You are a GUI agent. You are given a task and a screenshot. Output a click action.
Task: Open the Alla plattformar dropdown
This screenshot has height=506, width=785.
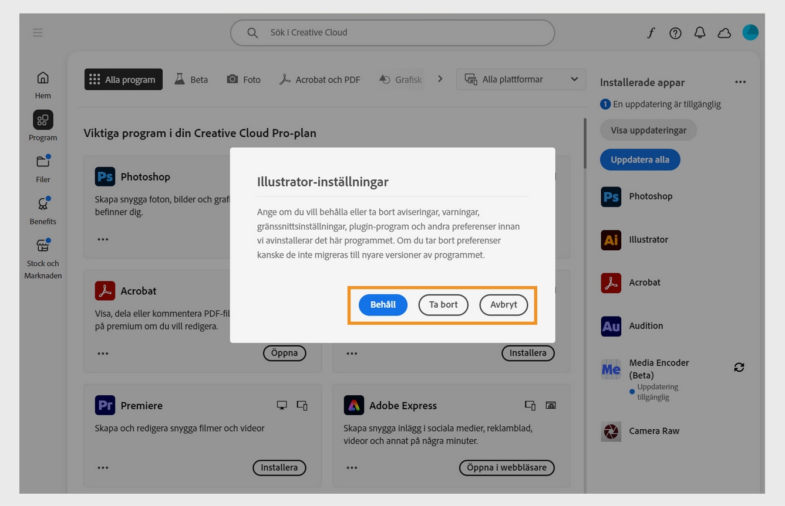(521, 79)
